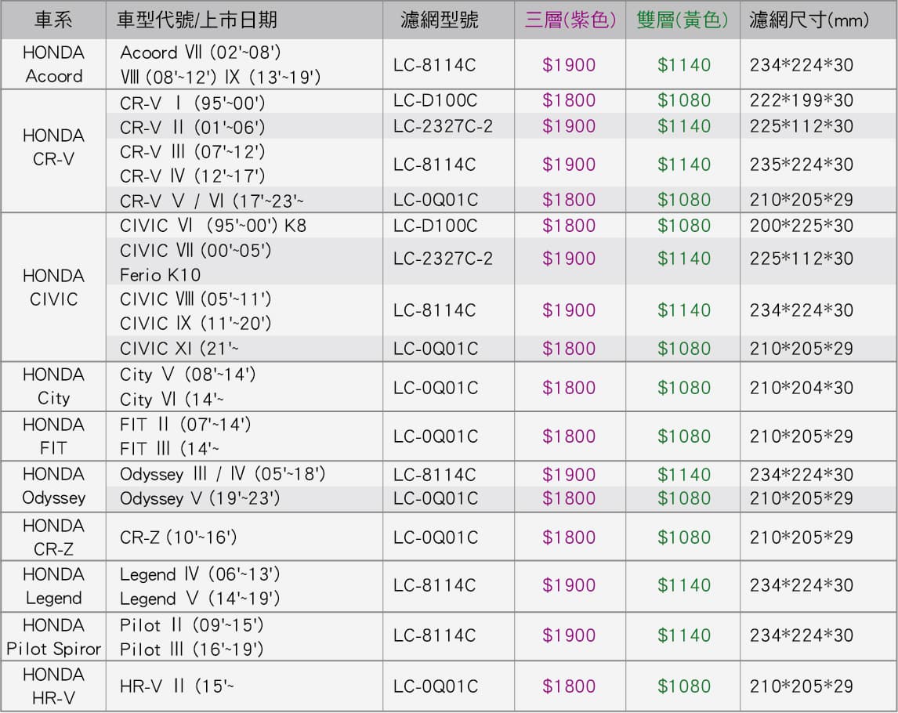Select the CR-V III (07'~12') entry
The height and width of the screenshot is (713, 898).
(x=193, y=152)
